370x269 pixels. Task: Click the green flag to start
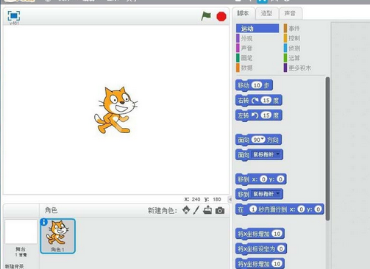click(x=206, y=16)
